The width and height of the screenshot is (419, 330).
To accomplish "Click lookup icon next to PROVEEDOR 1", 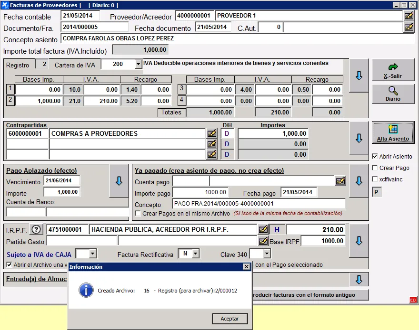I will (409, 16).
